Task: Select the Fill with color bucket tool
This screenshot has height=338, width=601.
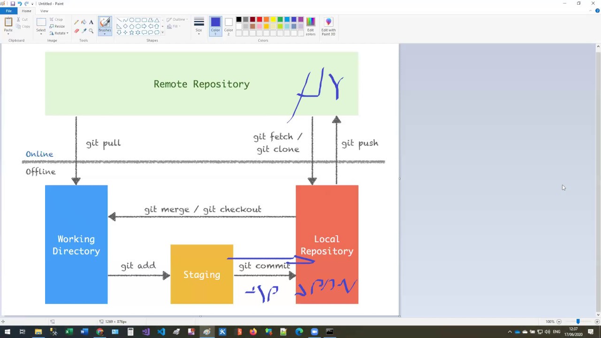Action: tap(84, 22)
